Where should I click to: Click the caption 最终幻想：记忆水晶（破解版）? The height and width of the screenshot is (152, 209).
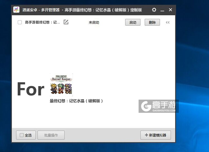coord(76,101)
